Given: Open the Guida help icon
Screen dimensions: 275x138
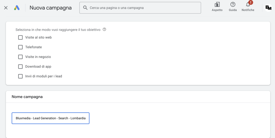Looking at the screenshot, I should (x=233, y=5).
